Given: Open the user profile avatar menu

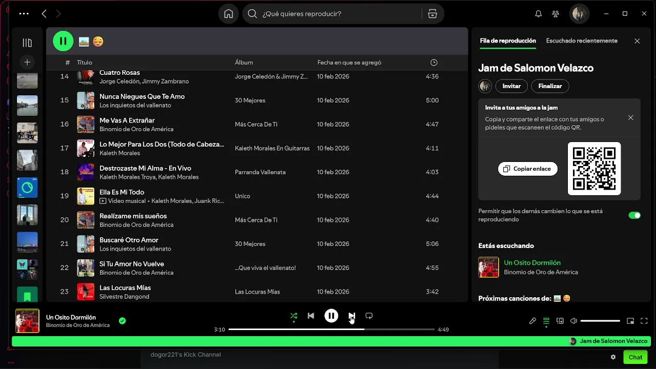Looking at the screenshot, I should 579,14.
